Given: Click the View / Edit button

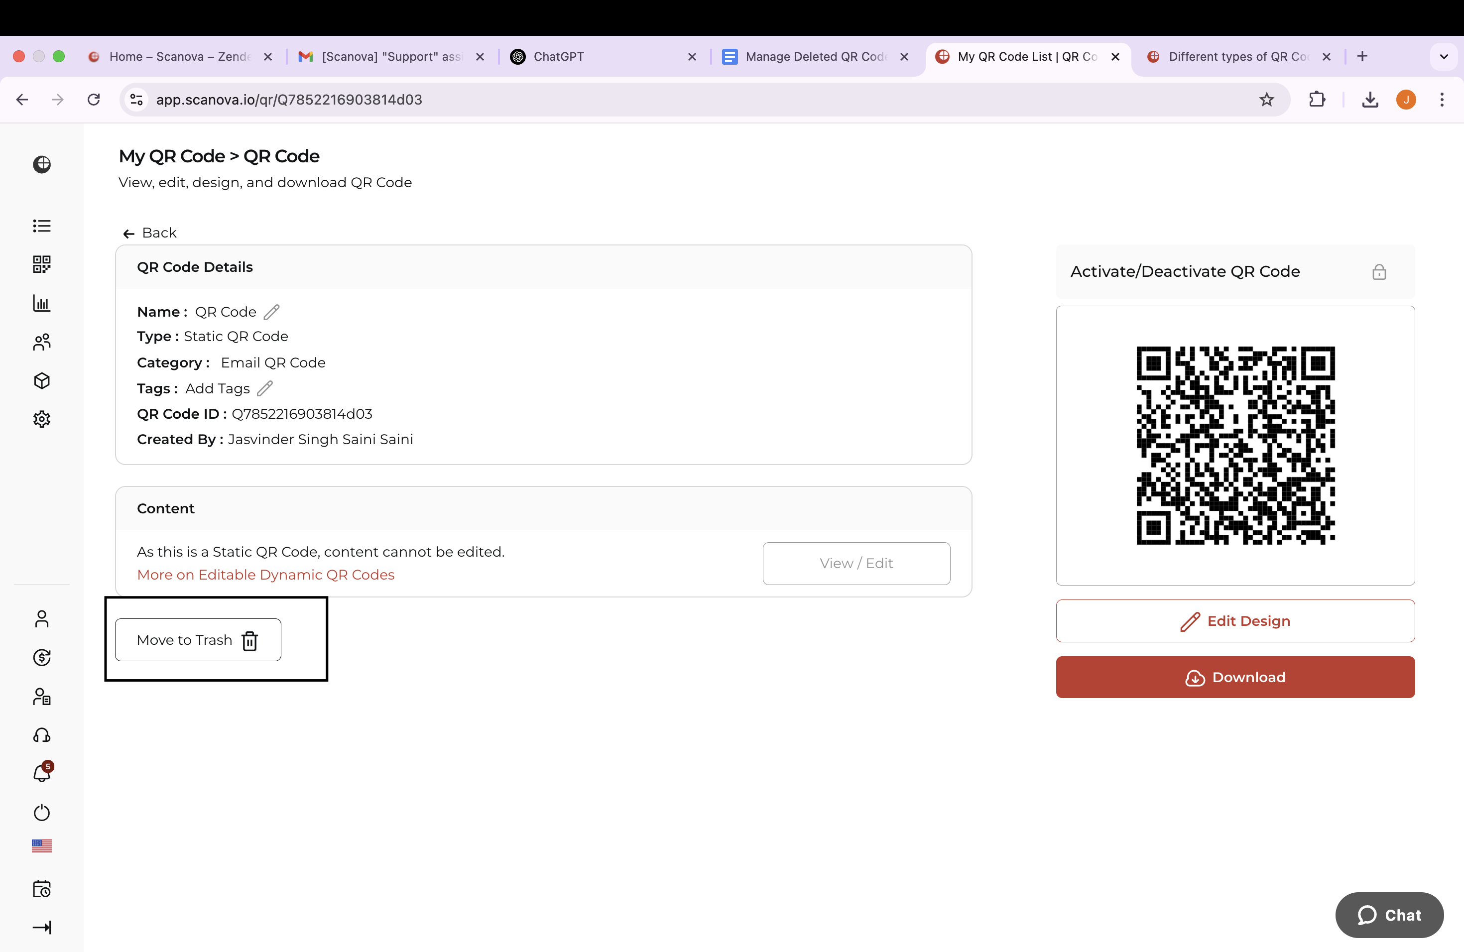Looking at the screenshot, I should coord(856,563).
